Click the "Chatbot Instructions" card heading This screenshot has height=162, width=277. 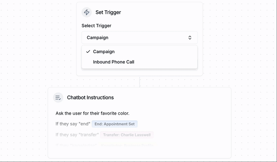click(x=90, y=98)
